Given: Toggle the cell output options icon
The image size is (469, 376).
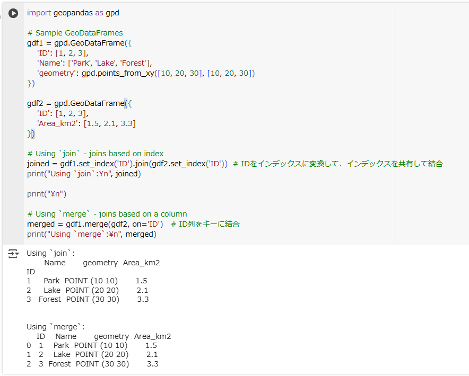Looking at the screenshot, I should (x=13, y=254).
